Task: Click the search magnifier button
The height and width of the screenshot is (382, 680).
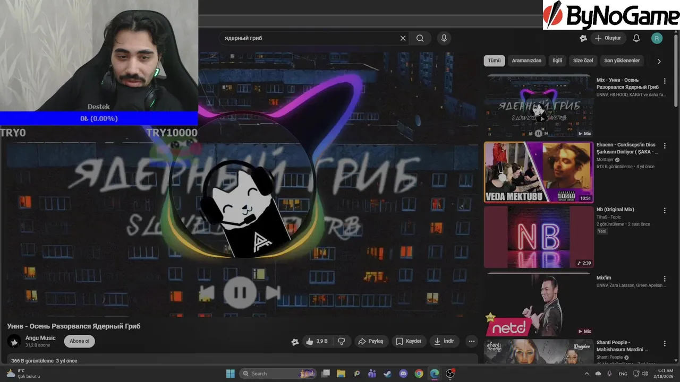Action: pyautogui.click(x=420, y=38)
